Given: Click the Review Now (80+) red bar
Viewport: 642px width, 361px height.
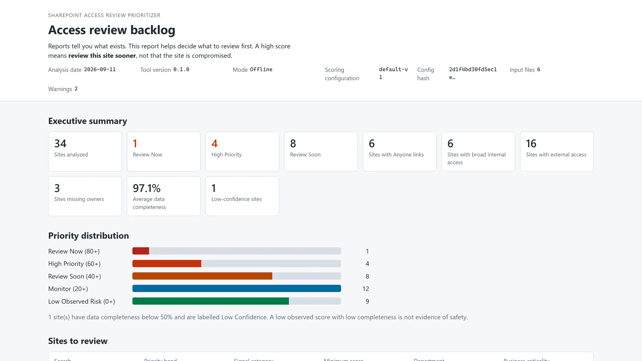Looking at the screenshot, I should [x=141, y=251].
